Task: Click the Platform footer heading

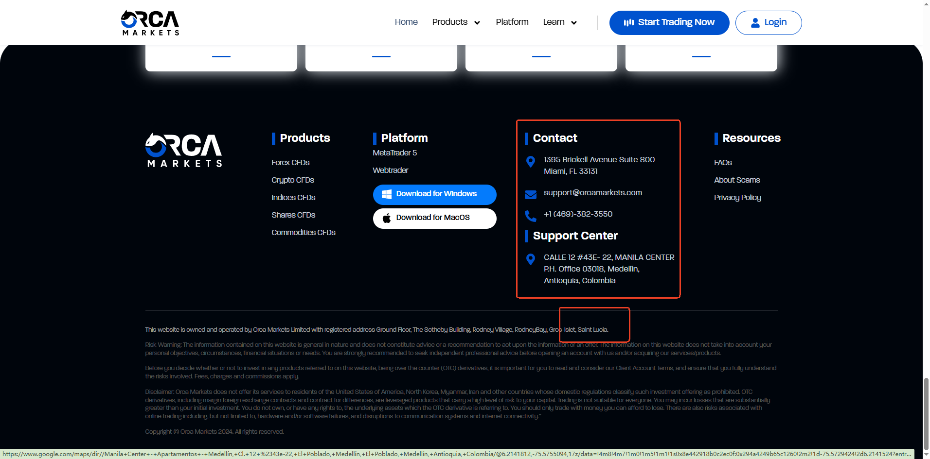Action: pos(405,138)
